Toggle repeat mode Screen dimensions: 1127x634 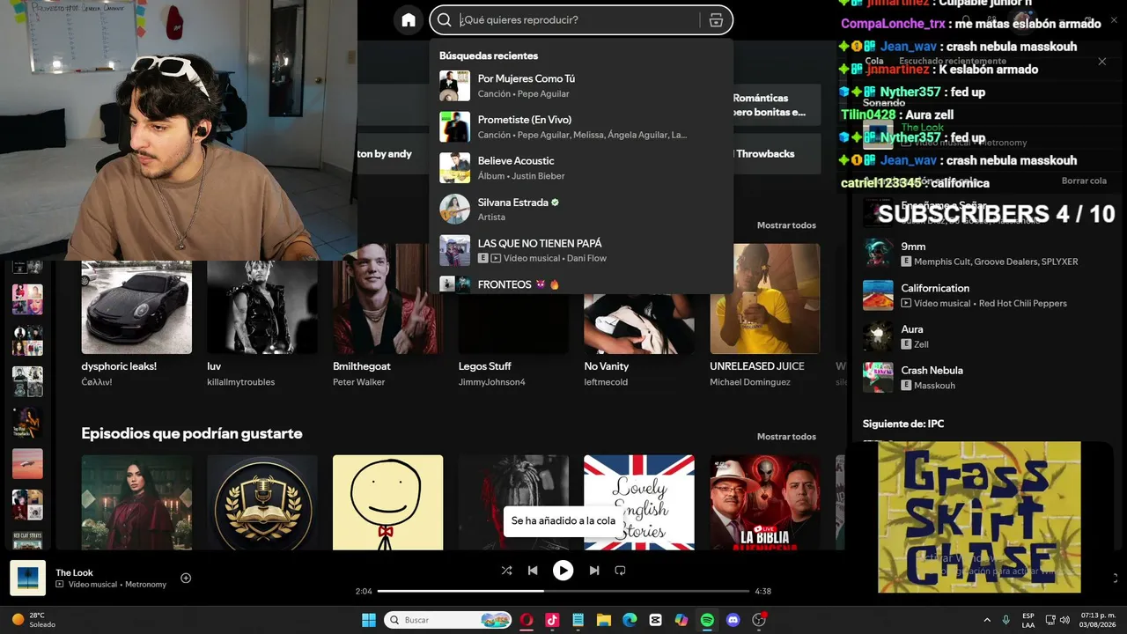coord(620,571)
